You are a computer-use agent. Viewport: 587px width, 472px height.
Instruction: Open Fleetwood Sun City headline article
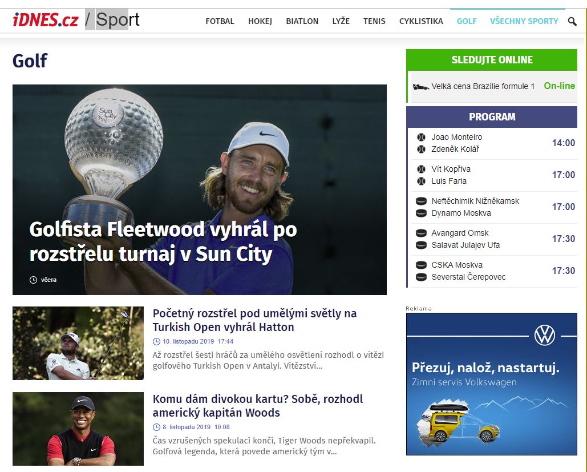163,241
